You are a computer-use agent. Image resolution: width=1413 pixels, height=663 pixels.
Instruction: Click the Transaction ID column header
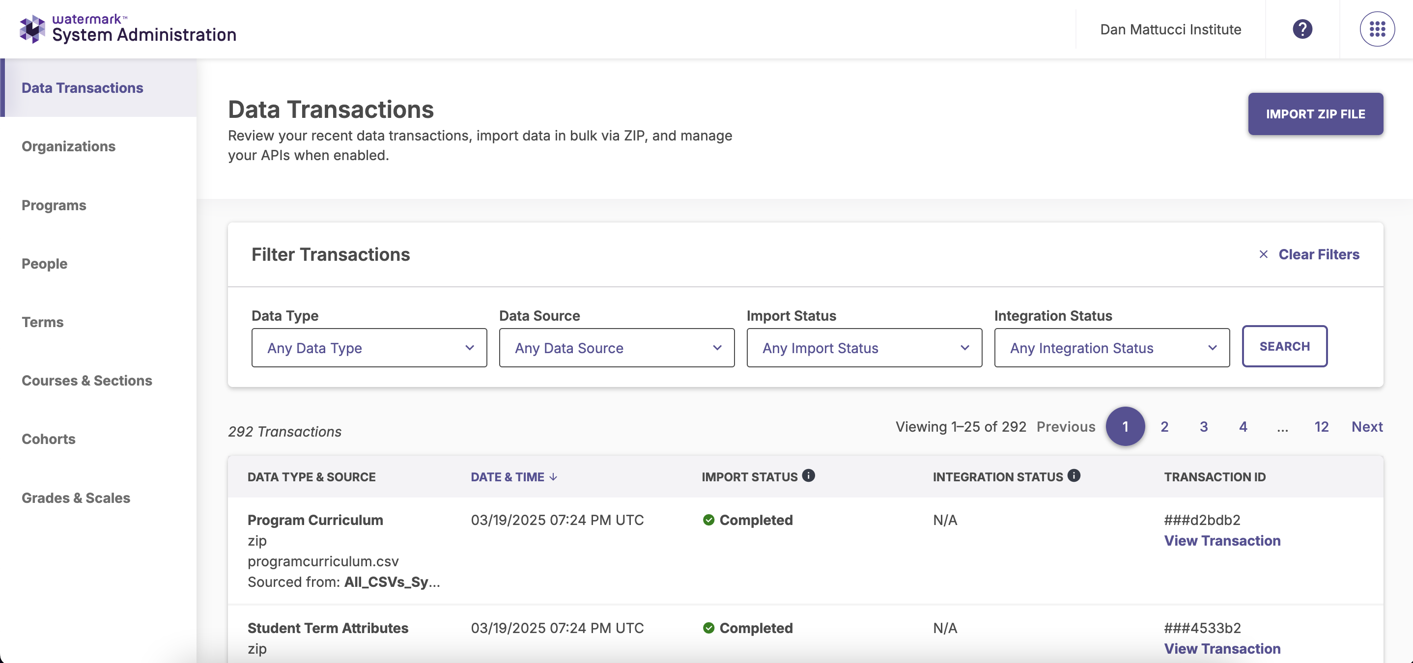[1215, 477]
